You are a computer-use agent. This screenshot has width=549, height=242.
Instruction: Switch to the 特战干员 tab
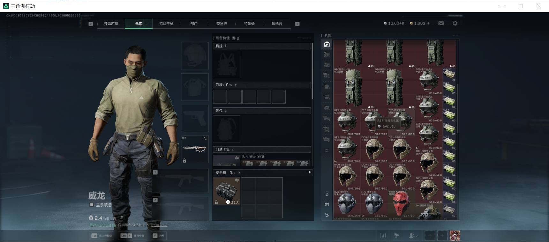(x=166, y=24)
